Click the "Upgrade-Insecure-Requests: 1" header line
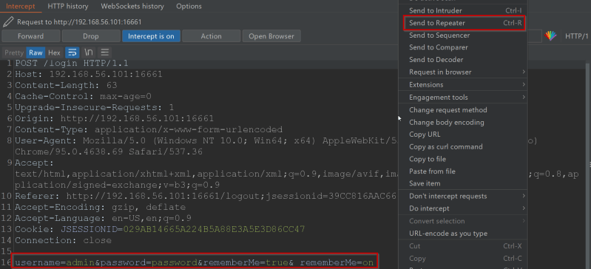 click(94, 107)
